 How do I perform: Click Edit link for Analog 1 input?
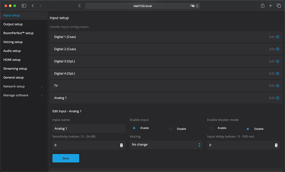point(272,98)
